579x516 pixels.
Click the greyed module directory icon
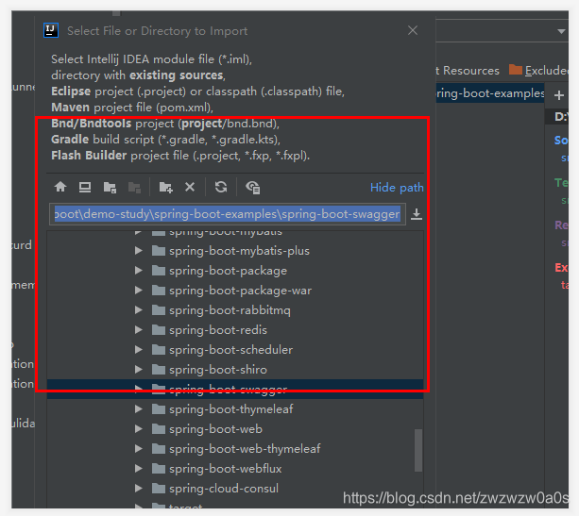[x=134, y=188]
